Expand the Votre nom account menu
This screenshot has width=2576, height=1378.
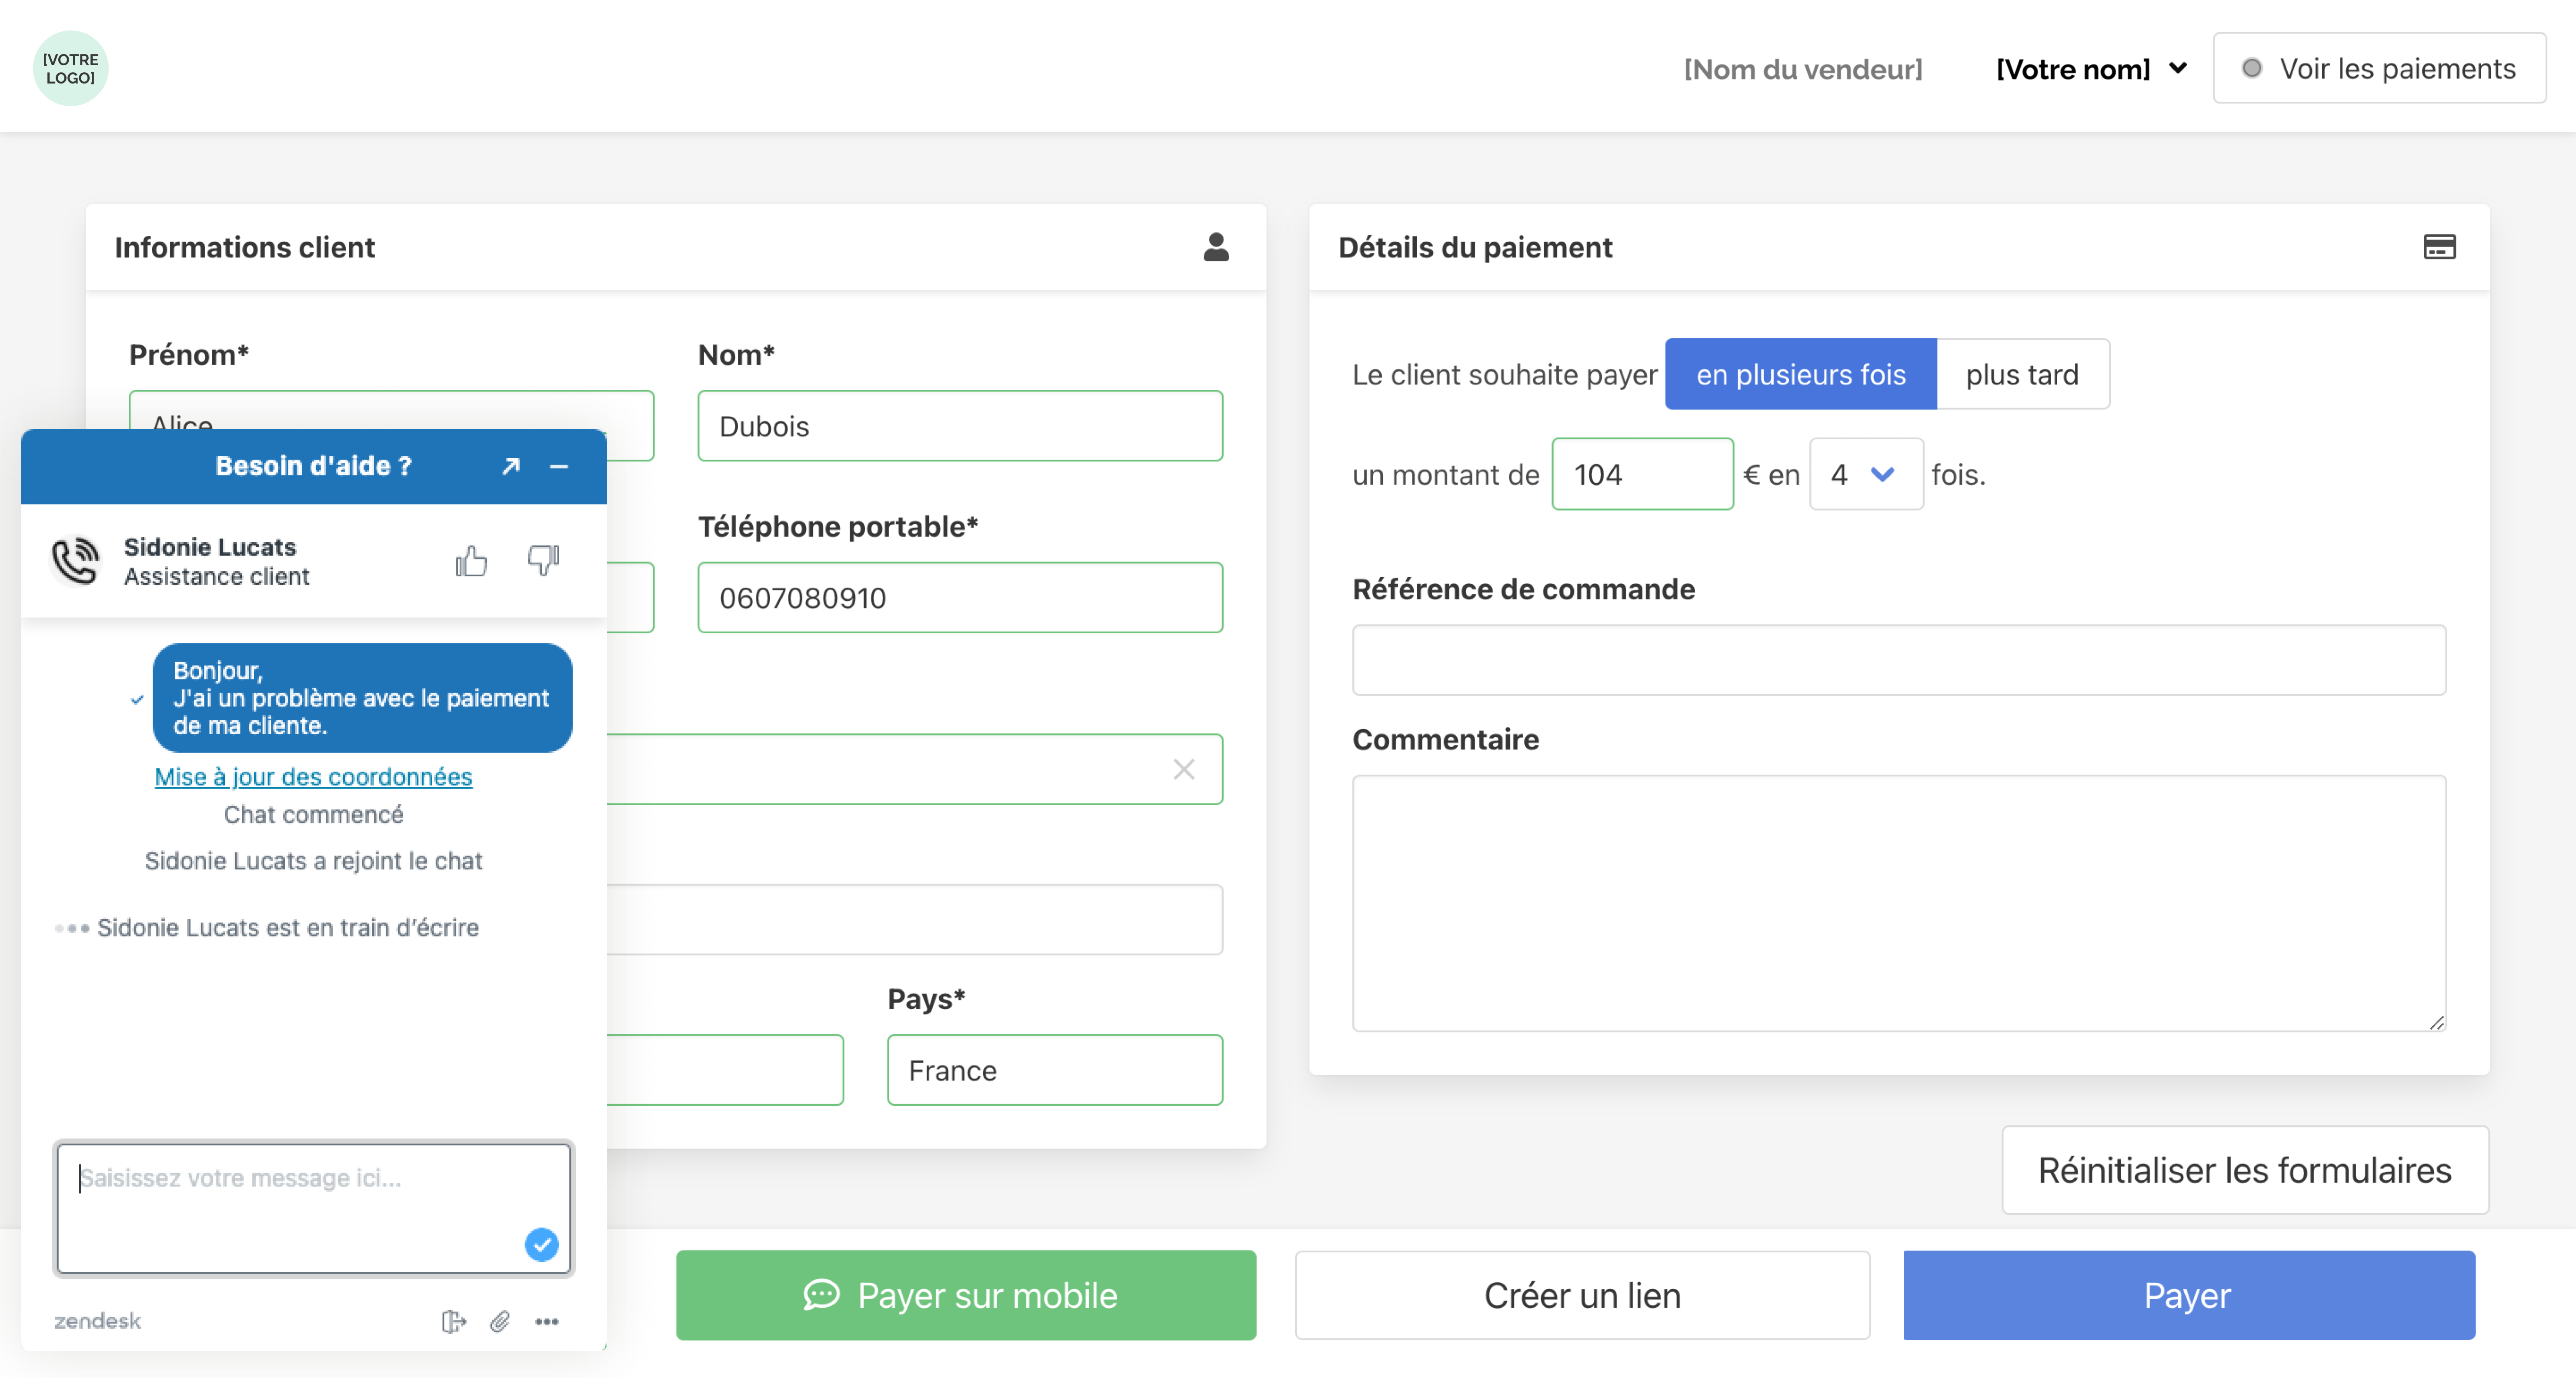tap(2091, 69)
